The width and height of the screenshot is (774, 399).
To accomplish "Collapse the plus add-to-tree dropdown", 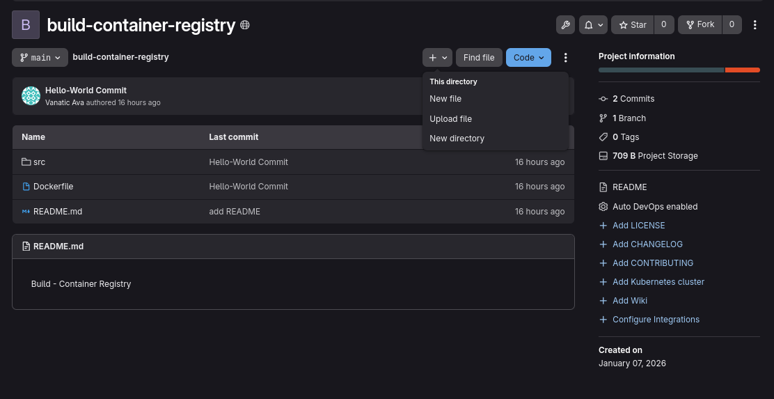I will pyautogui.click(x=437, y=57).
